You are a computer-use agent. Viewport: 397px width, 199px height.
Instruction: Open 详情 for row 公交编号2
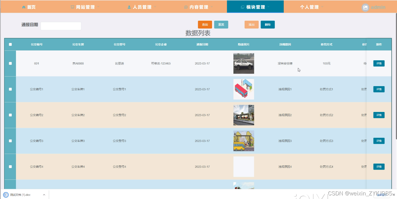379,115
